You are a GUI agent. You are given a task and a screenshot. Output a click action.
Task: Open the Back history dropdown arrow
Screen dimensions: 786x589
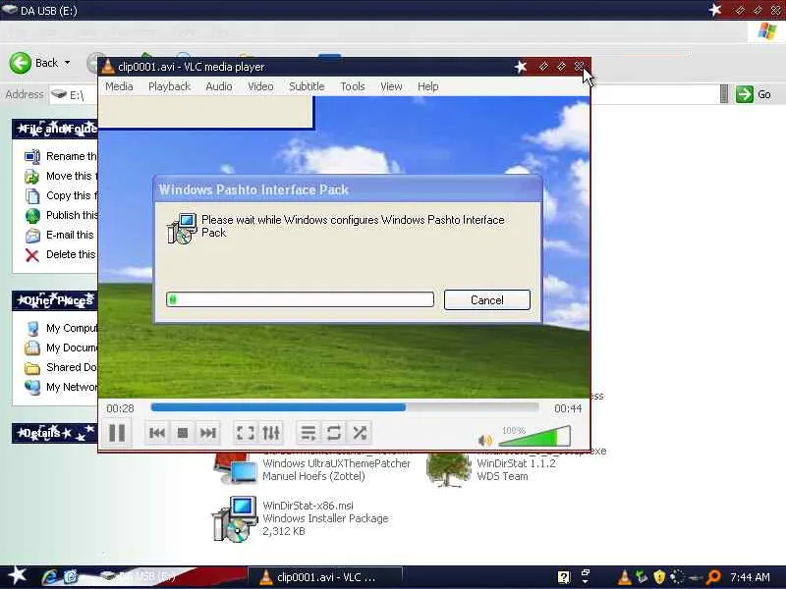(x=67, y=63)
